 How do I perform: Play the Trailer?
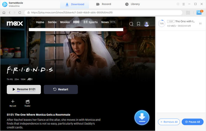click(x=27, y=103)
